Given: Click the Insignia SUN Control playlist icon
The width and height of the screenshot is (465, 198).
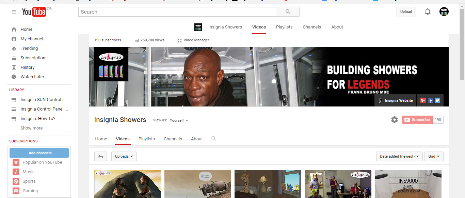Looking at the screenshot, I should coord(14,100).
